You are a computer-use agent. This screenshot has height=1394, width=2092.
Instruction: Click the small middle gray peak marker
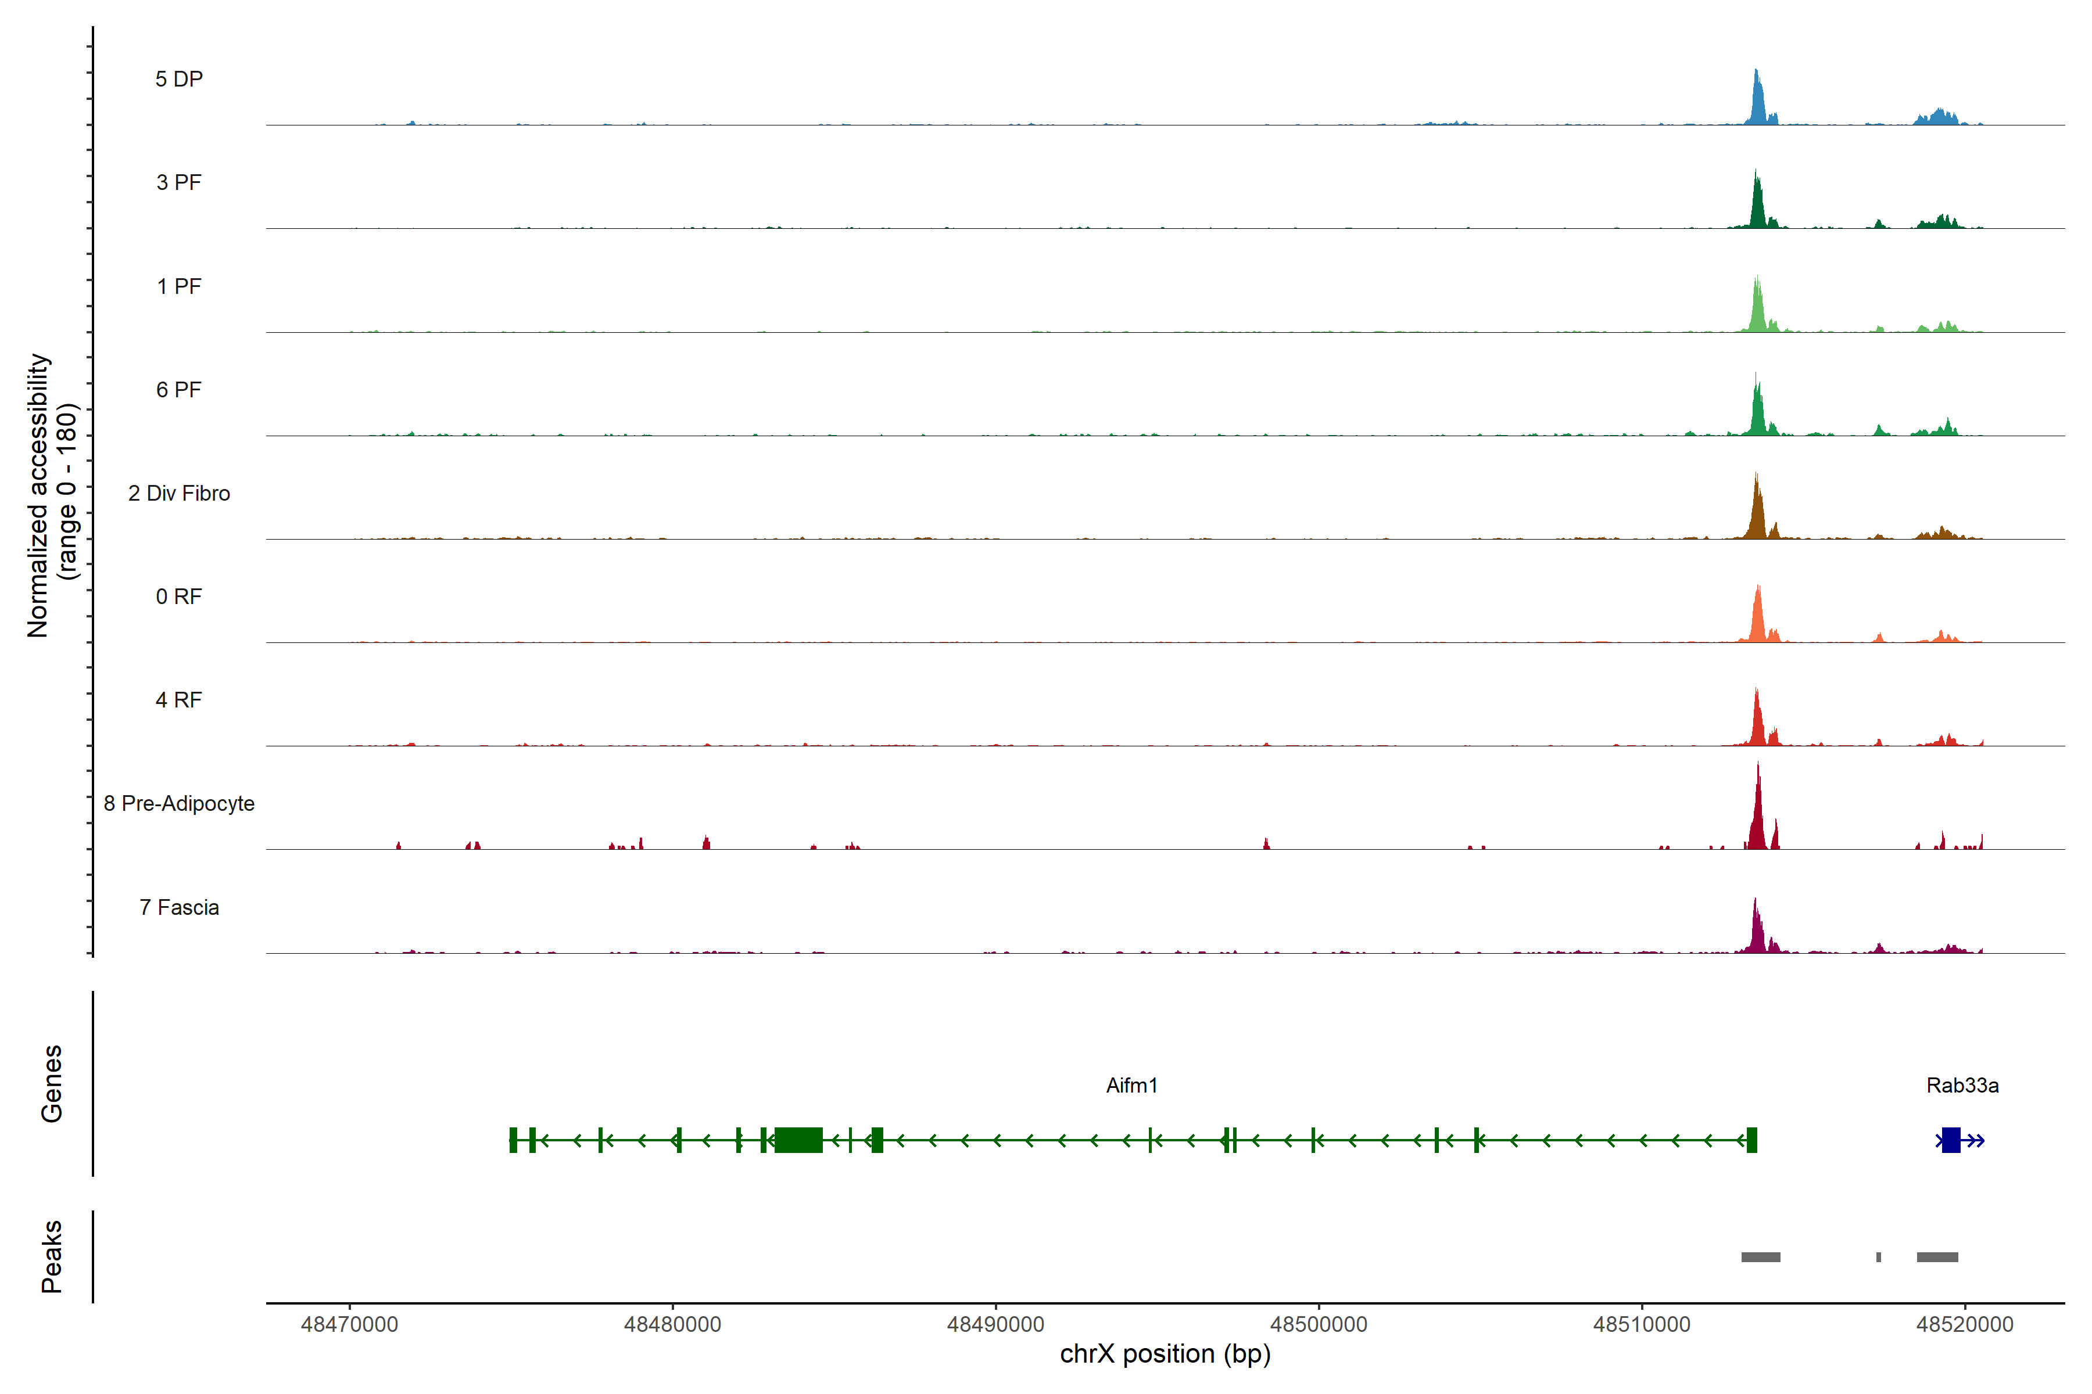coord(1879,1257)
